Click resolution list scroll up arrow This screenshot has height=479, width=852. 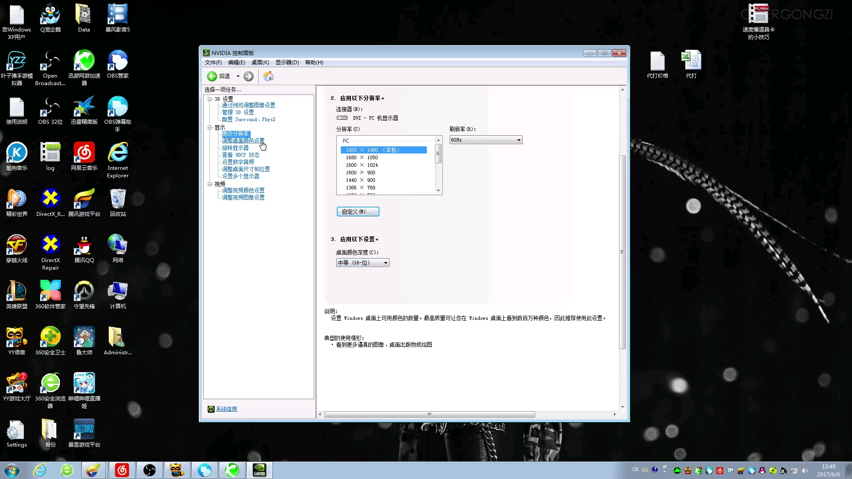click(x=438, y=140)
